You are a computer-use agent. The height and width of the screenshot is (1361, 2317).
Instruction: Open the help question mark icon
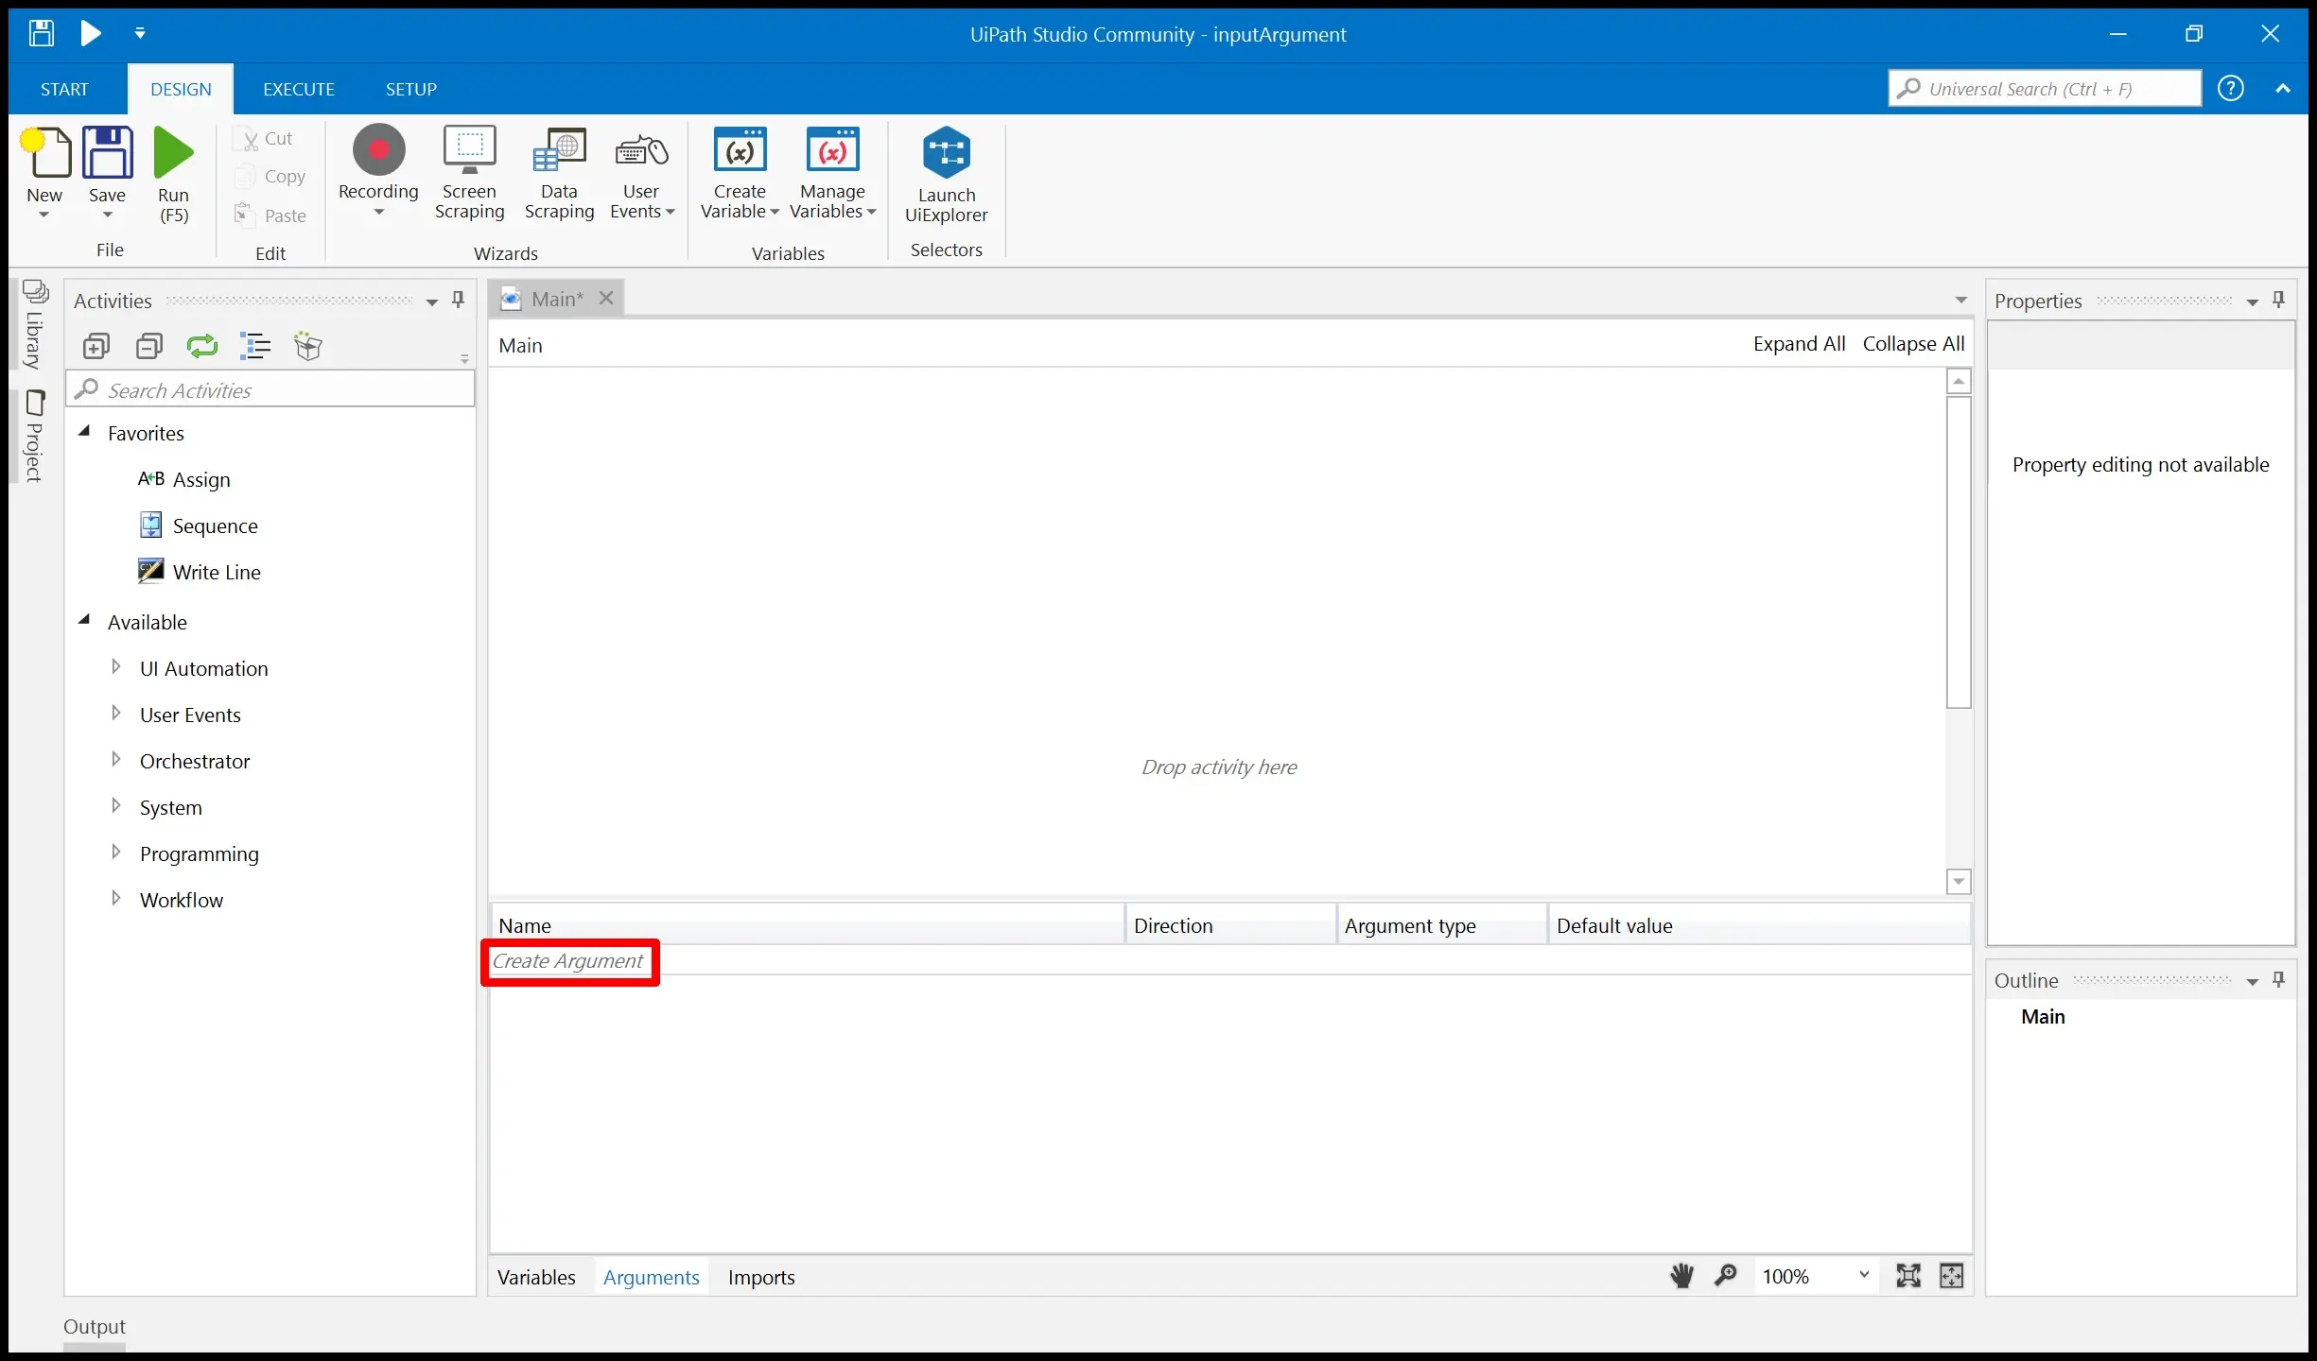[x=2231, y=89]
